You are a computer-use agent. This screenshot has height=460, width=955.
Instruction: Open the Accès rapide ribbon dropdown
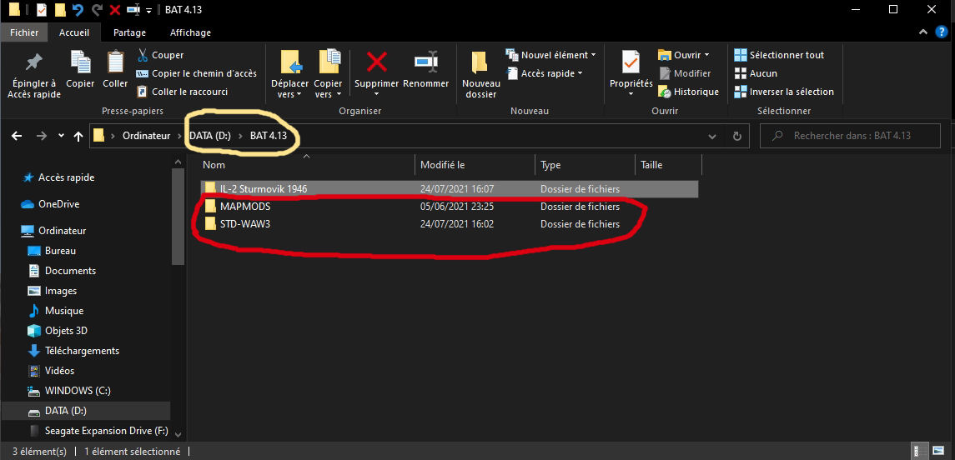[545, 73]
